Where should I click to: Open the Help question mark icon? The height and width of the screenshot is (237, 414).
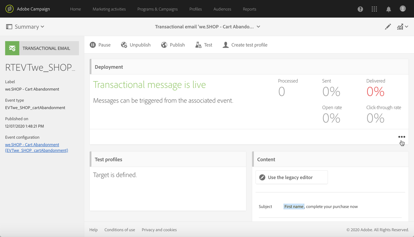[x=360, y=9]
